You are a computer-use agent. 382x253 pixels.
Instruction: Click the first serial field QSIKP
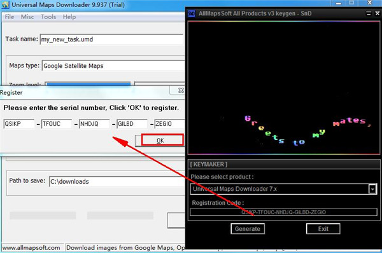tap(18, 124)
